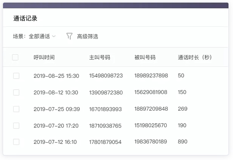Sort by 呼叫时间 column header
The image size is (233, 160).
point(44,57)
